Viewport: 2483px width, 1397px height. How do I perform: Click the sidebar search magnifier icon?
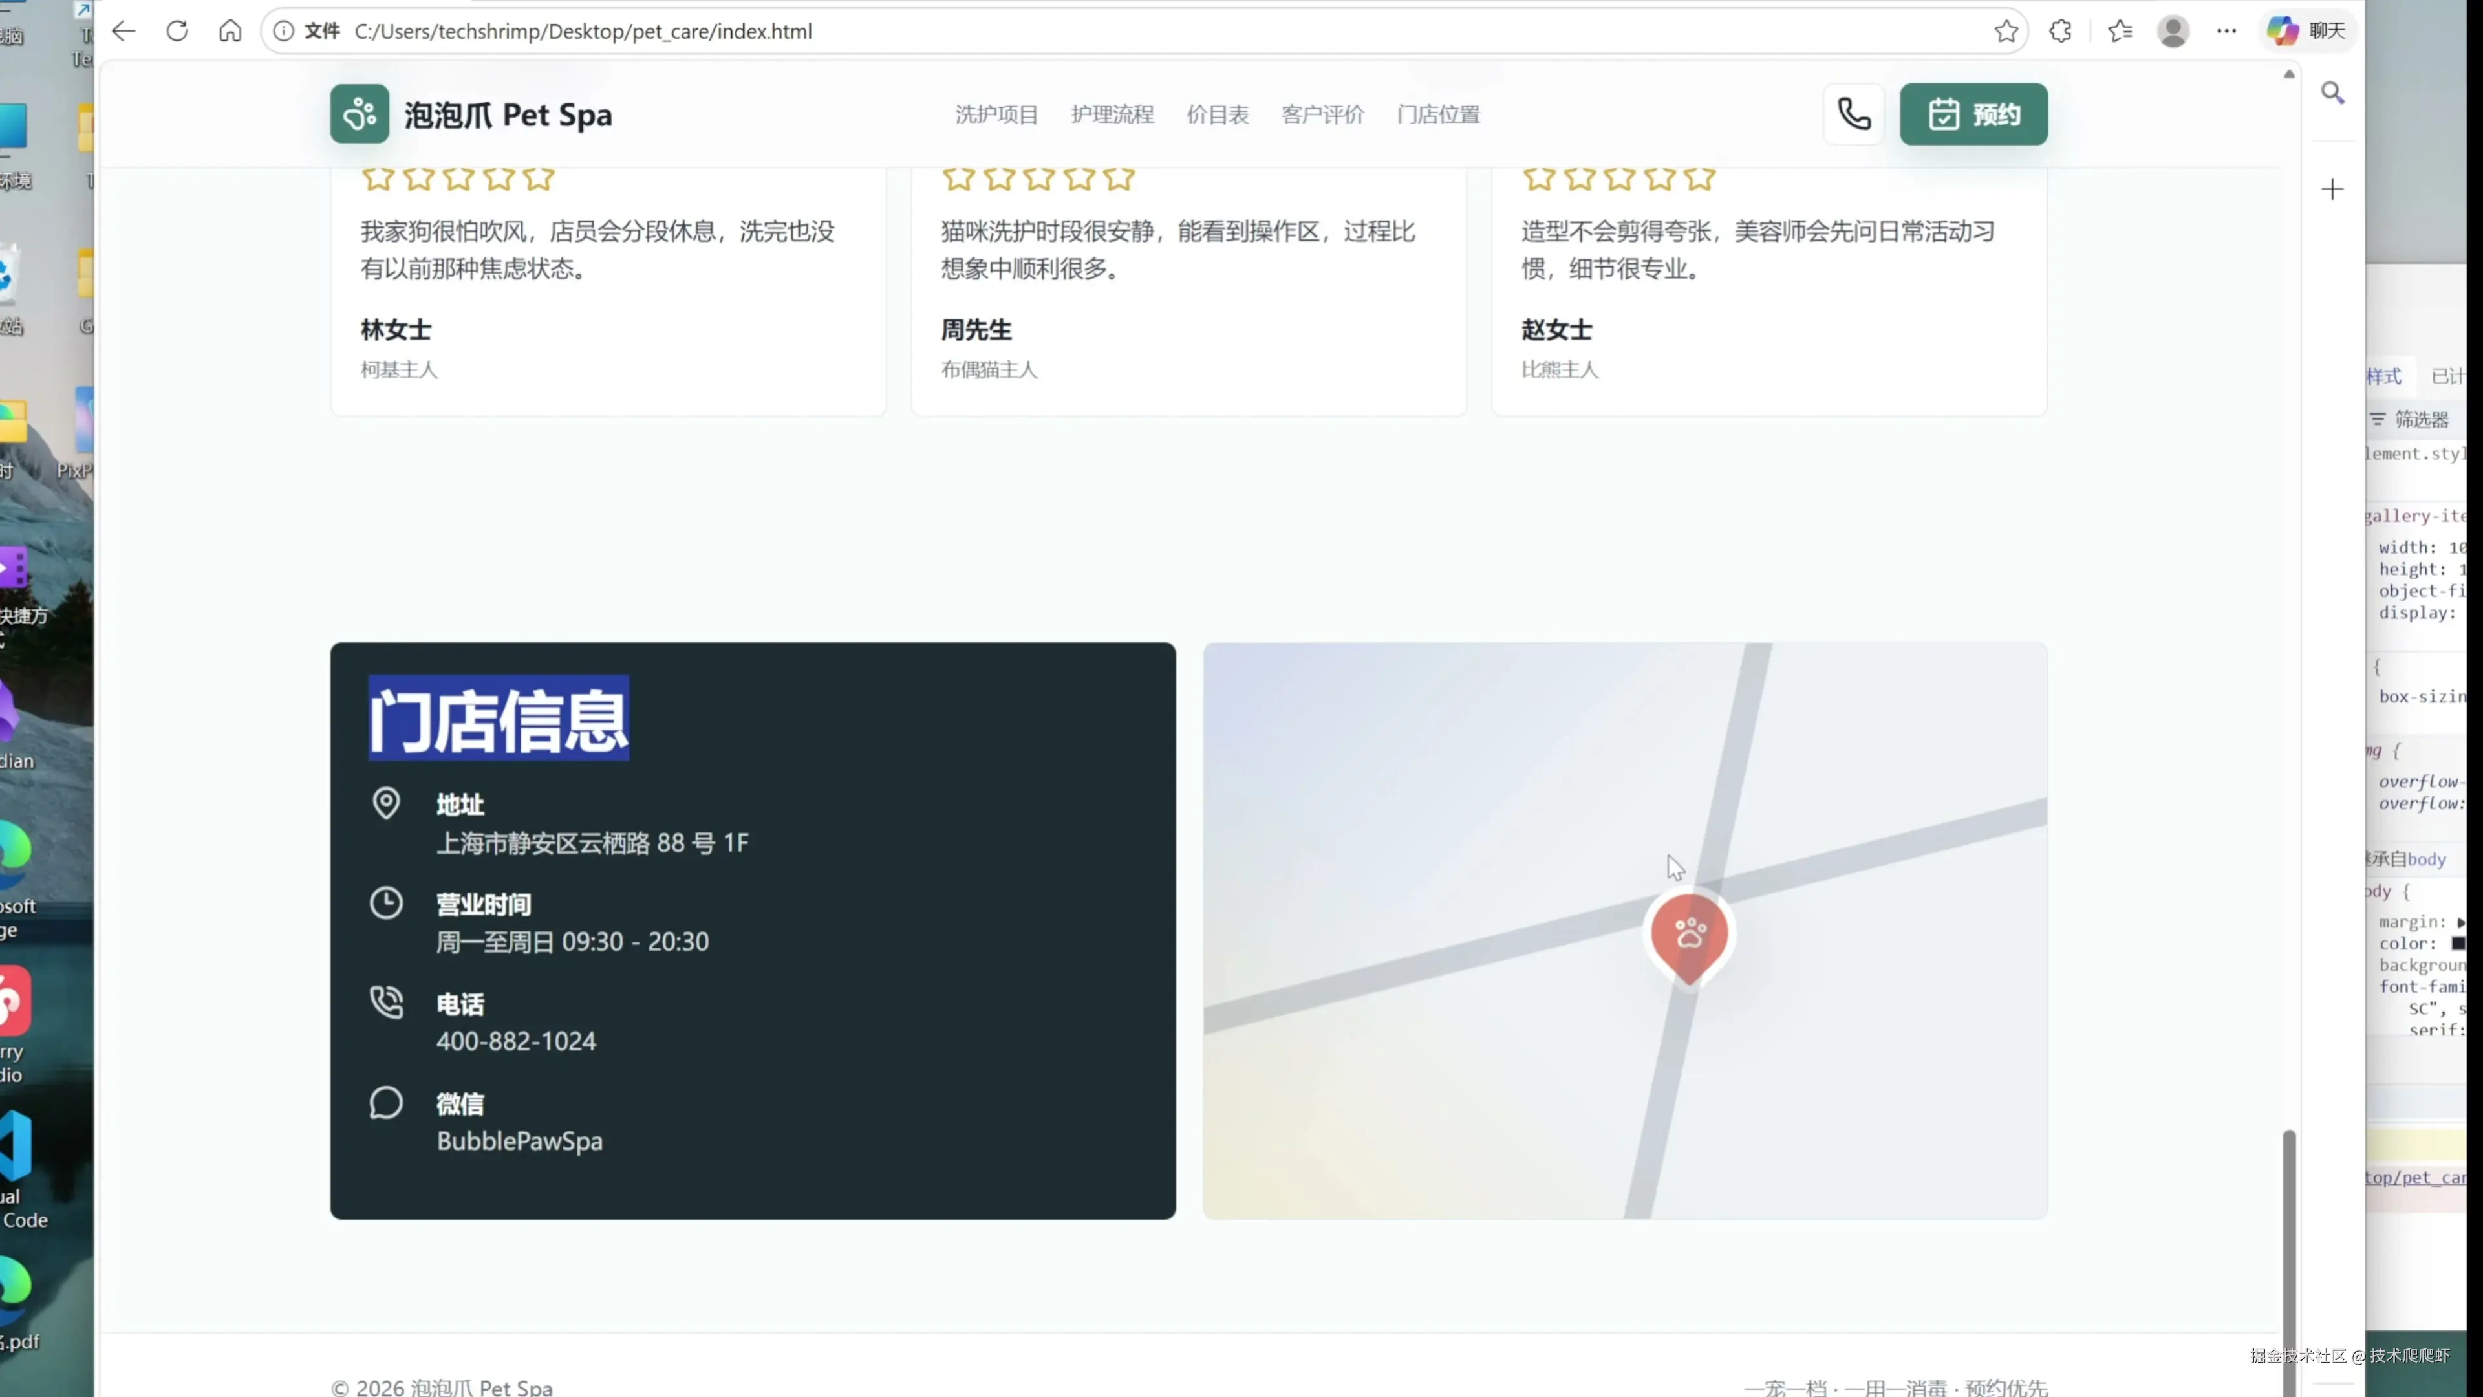point(2332,92)
